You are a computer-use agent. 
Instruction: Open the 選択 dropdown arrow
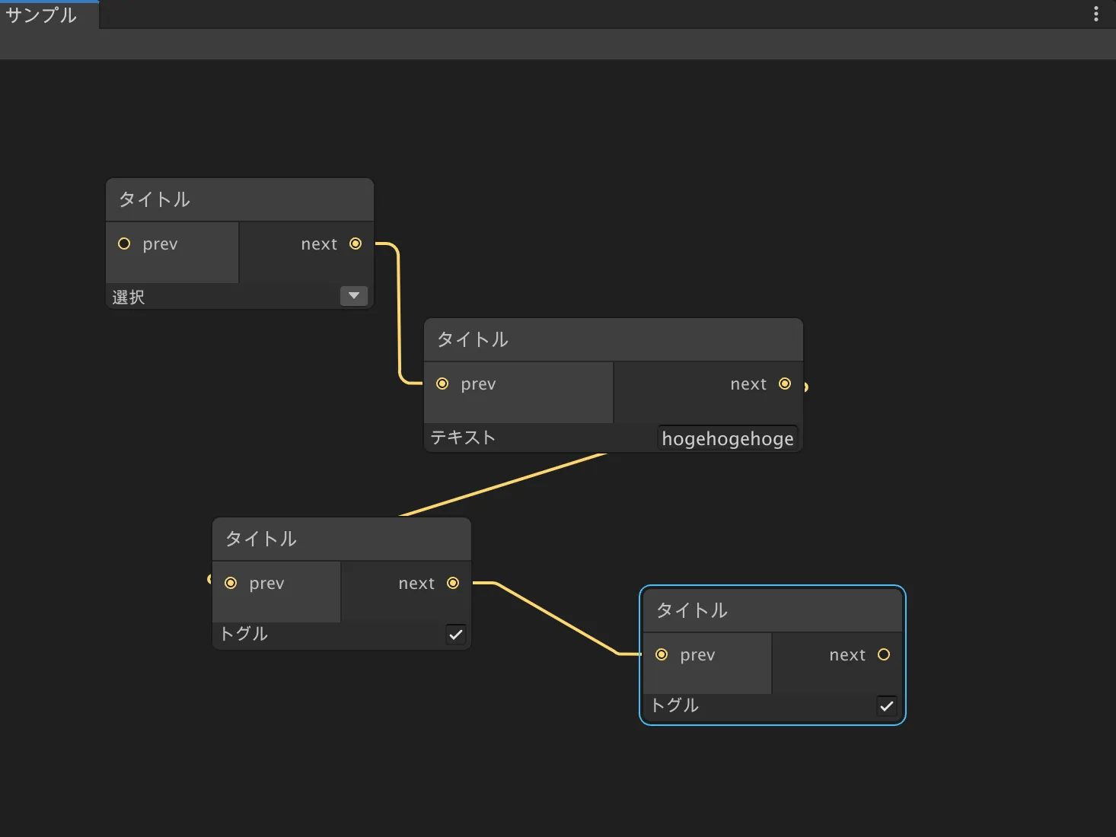point(354,296)
